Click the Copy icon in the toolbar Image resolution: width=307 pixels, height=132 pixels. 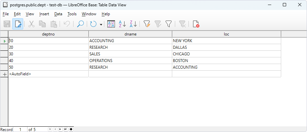coord(42,24)
